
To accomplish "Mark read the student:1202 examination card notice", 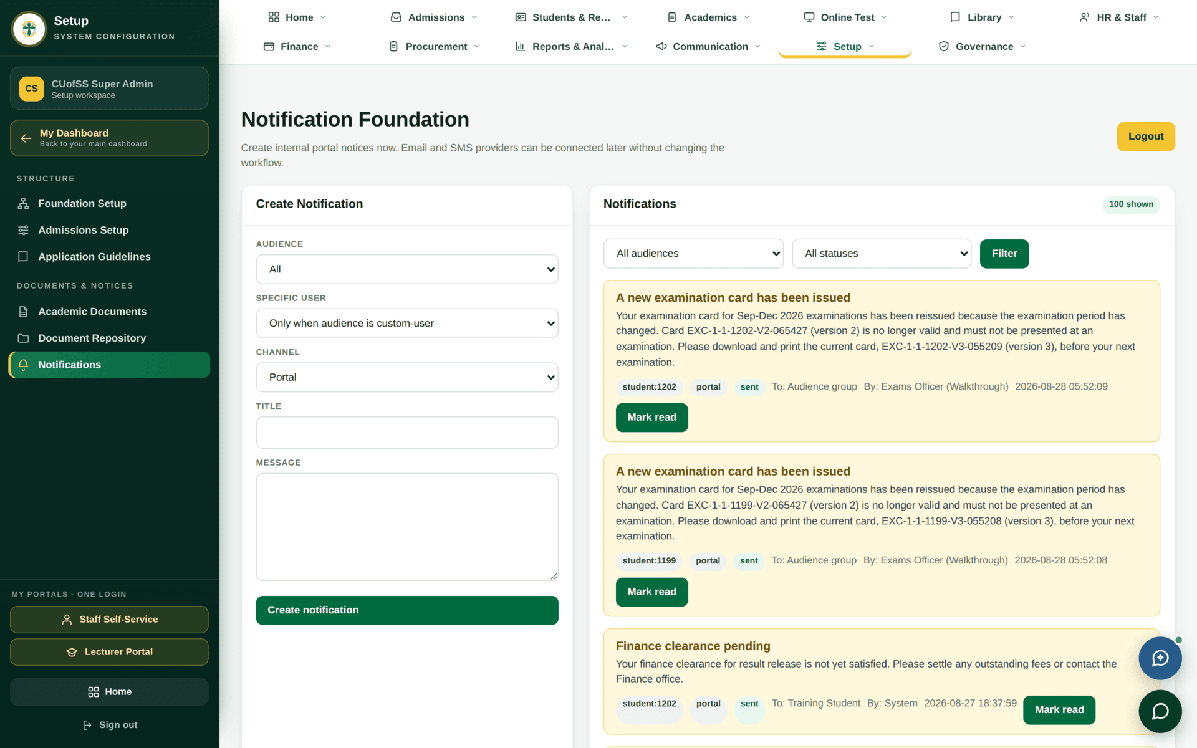I will pyautogui.click(x=651, y=418).
